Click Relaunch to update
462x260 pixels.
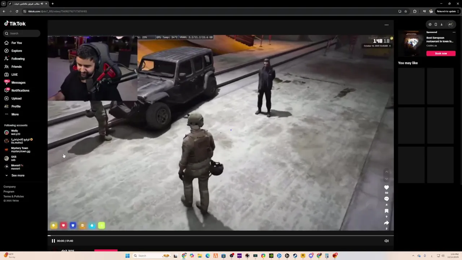coord(446,11)
